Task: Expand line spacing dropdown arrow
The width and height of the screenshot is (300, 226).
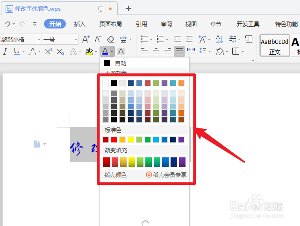Action: point(209,52)
